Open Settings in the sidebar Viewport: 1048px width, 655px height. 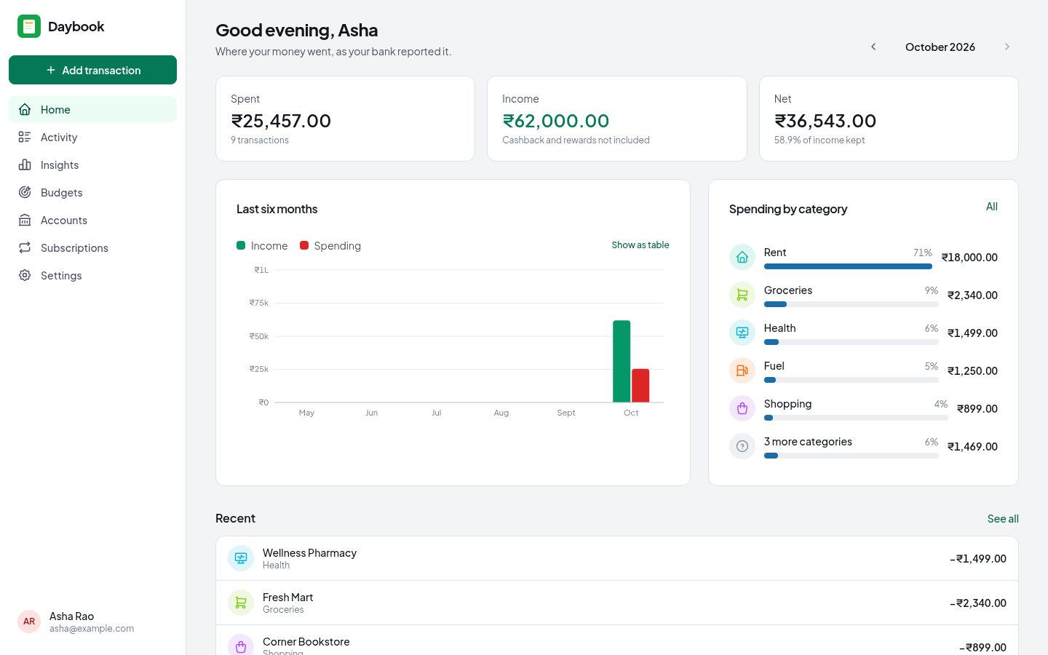pos(92,275)
